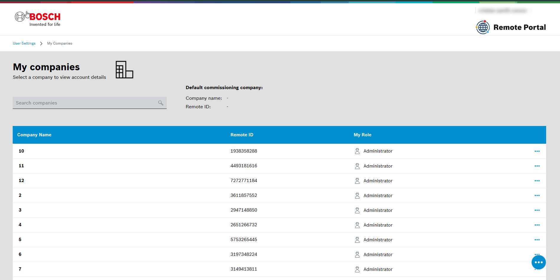Go to User Settings breadcrumb
Screen dimensions: 560x280
tap(24, 43)
